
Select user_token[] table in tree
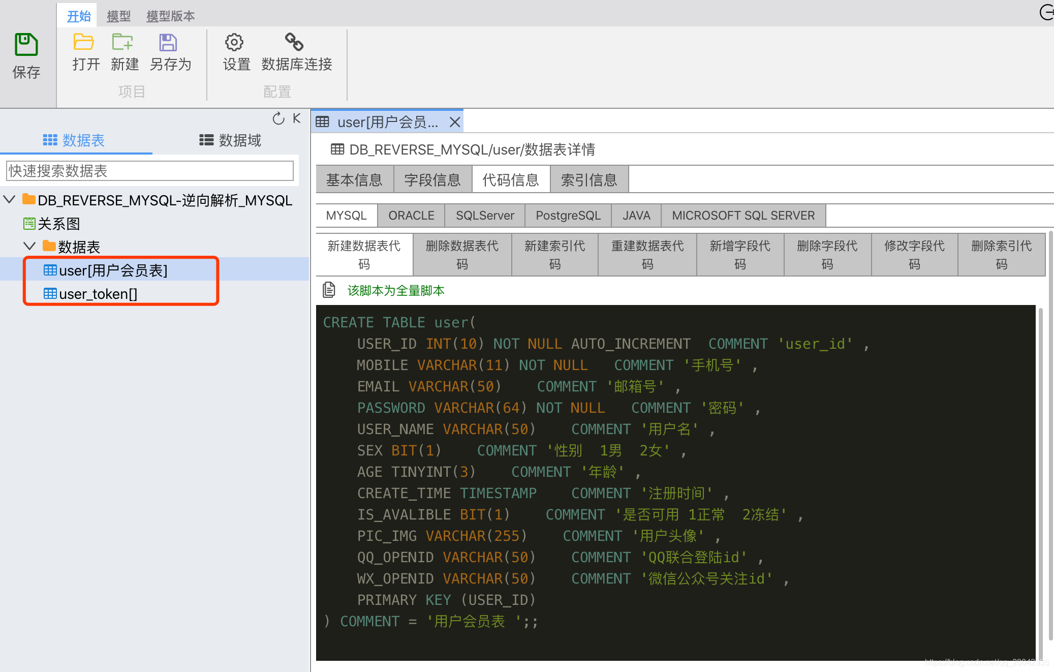pos(98,294)
